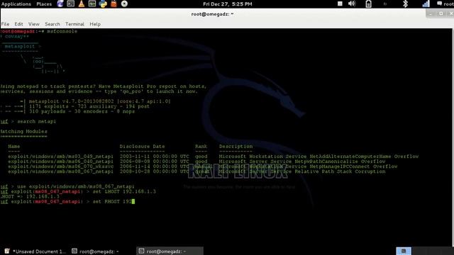Open the volume speaker icon
The width and height of the screenshot is (454, 255).
352,4
